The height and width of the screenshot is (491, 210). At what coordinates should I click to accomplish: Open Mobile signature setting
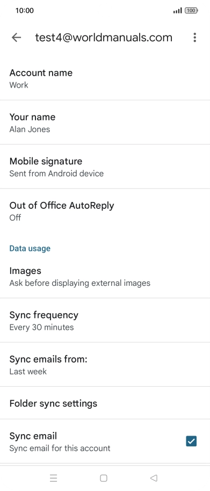(105, 167)
